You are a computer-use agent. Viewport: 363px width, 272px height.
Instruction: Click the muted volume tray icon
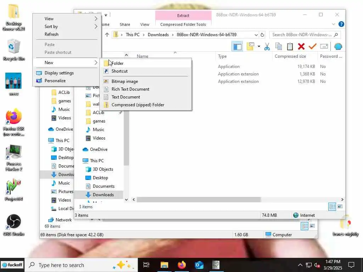pyautogui.click(x=317, y=265)
